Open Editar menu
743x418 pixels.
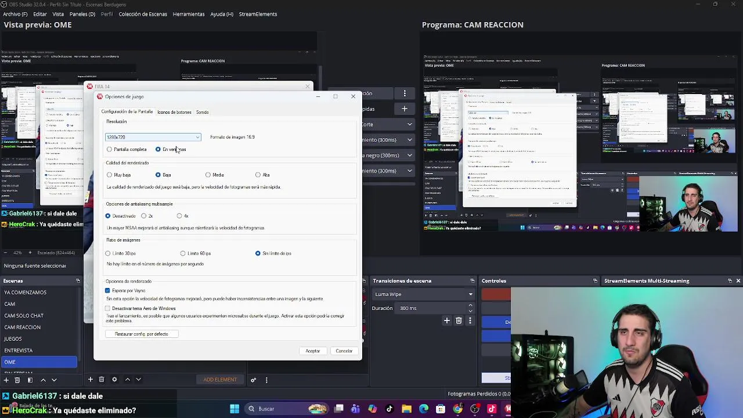[40, 14]
